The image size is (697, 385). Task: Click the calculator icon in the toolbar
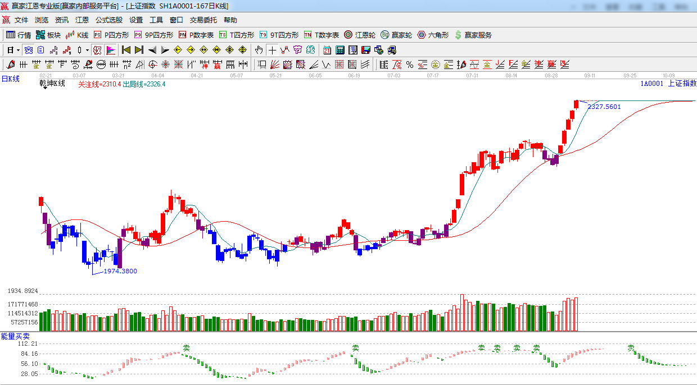pyautogui.click(x=340, y=50)
